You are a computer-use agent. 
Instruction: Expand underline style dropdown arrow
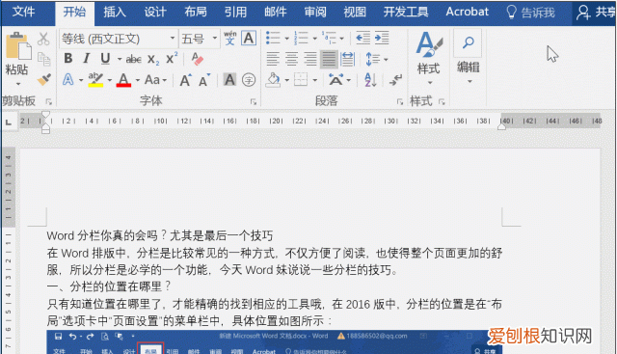pos(120,60)
